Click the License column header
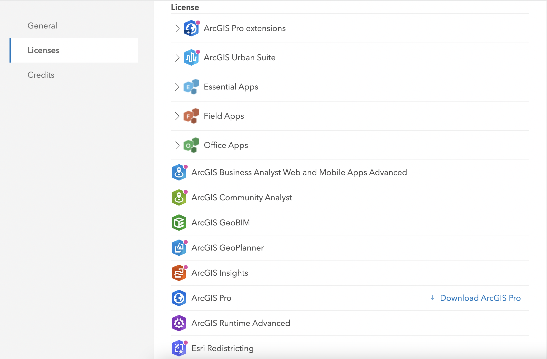Screen dimensions: 547x359 pos(185,7)
